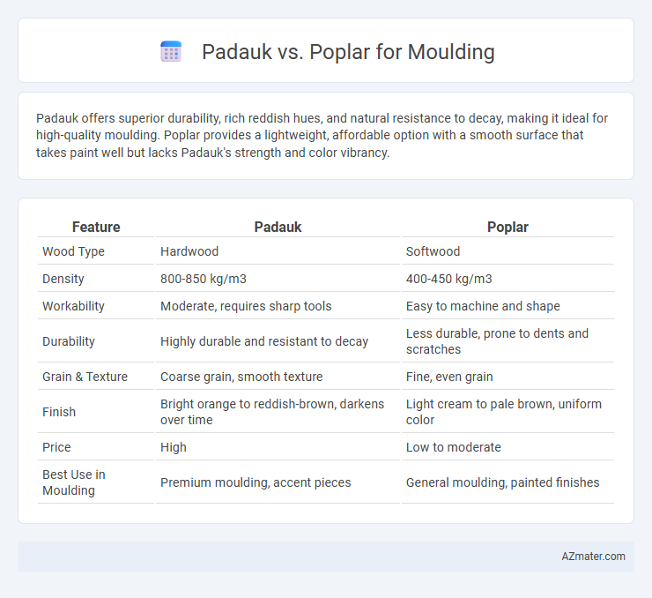Screen dimensions: 652x598
Task: Click the Wood Type row label
Action: [74, 251]
